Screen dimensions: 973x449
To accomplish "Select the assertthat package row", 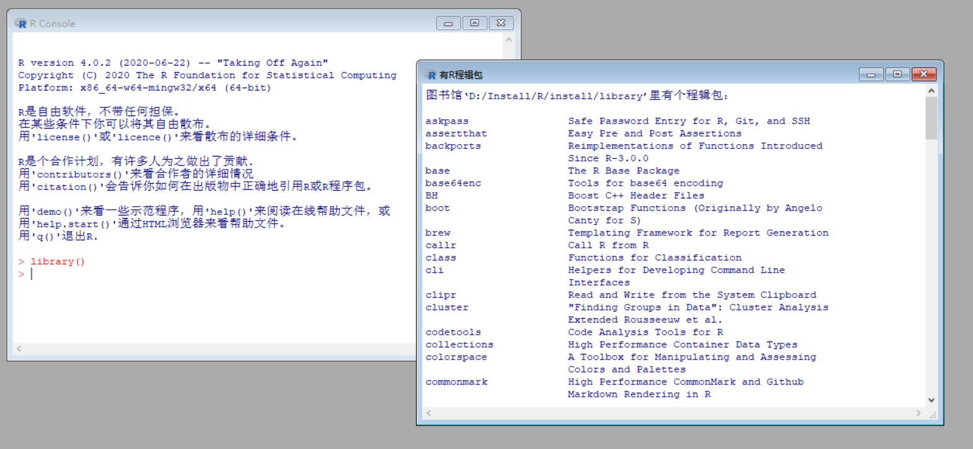I will (x=583, y=134).
